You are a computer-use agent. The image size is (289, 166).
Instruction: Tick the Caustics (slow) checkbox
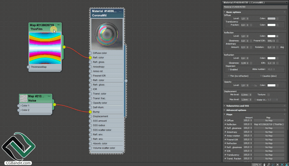261,76
